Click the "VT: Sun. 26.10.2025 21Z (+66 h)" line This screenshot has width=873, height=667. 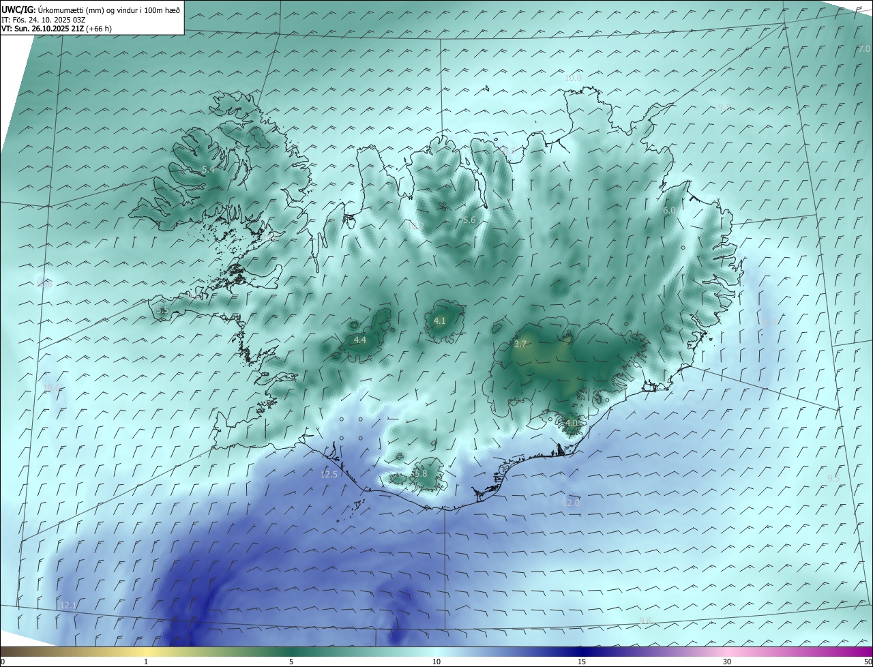coord(57,29)
